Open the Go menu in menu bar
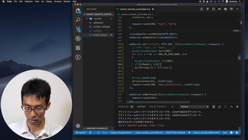The image size is (248, 140). click(x=43, y=2)
